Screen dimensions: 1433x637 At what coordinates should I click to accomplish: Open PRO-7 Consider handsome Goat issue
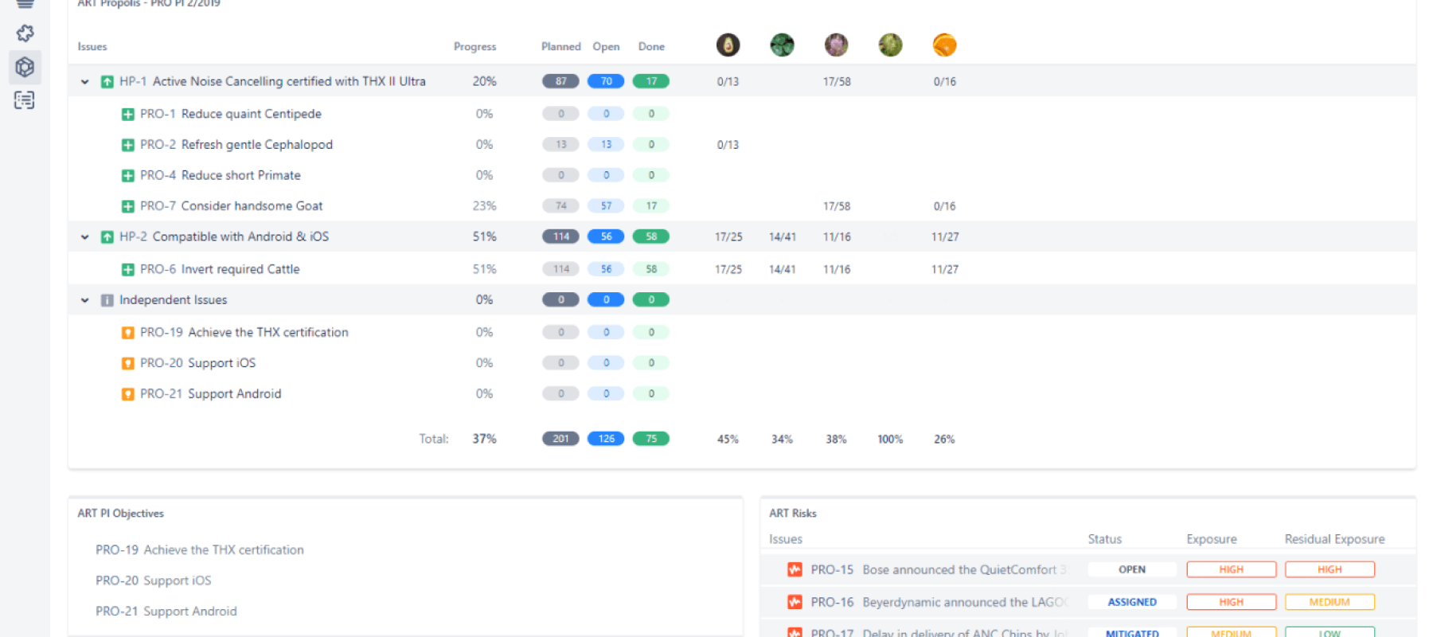point(231,206)
